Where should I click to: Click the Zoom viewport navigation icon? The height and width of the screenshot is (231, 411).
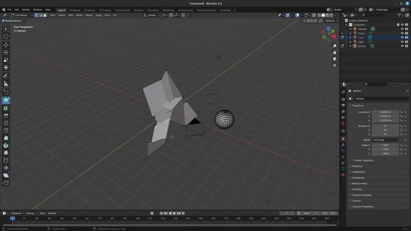tap(335, 46)
